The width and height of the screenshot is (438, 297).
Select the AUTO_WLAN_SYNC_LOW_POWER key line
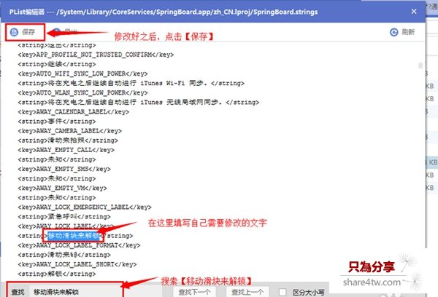(82, 92)
